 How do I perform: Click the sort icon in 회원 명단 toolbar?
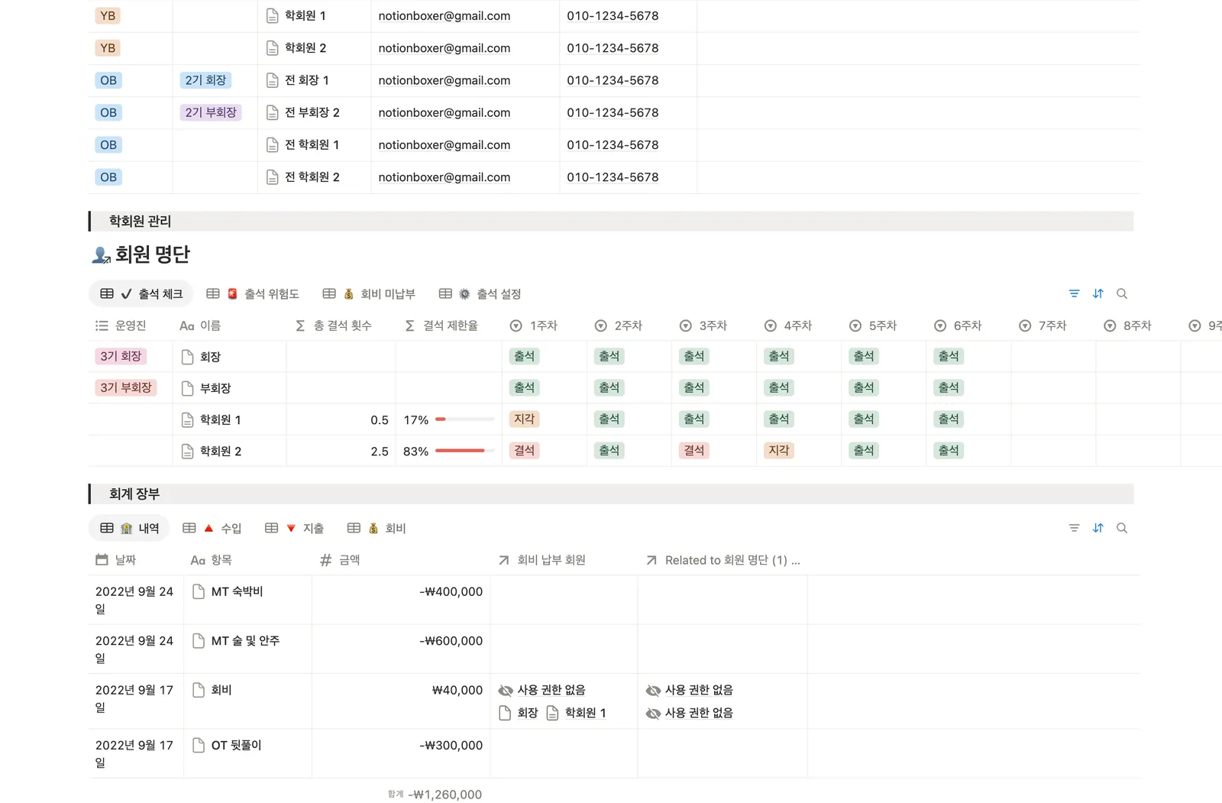pos(1098,293)
